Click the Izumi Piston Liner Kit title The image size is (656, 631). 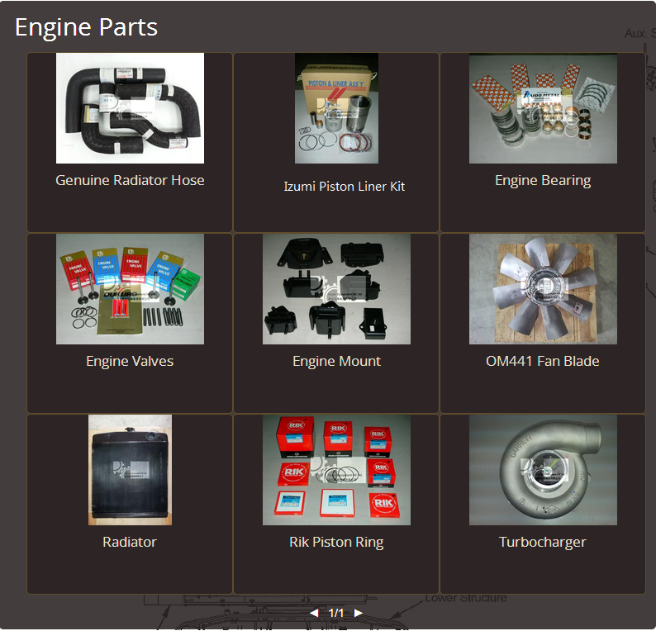coord(345,187)
